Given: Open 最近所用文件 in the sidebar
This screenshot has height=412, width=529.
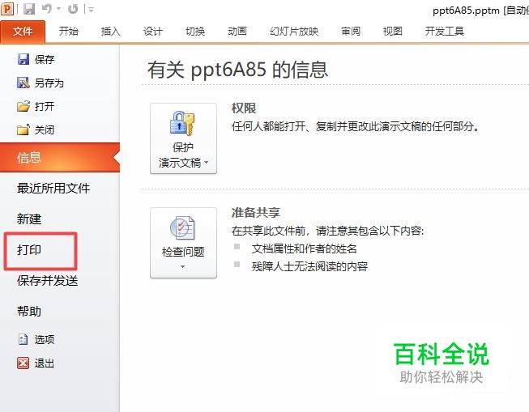Looking at the screenshot, I should pos(53,188).
